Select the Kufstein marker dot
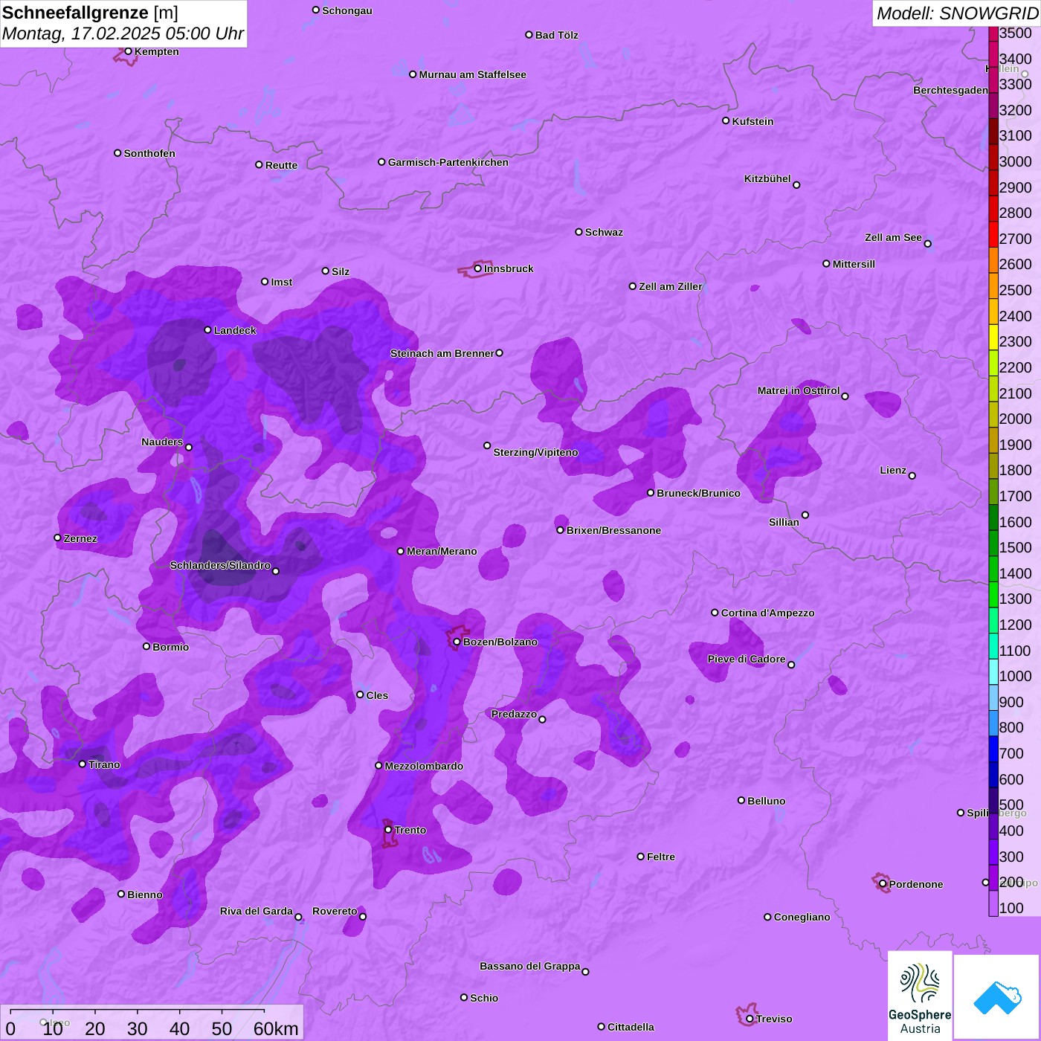The height and width of the screenshot is (1041, 1041). click(x=726, y=120)
